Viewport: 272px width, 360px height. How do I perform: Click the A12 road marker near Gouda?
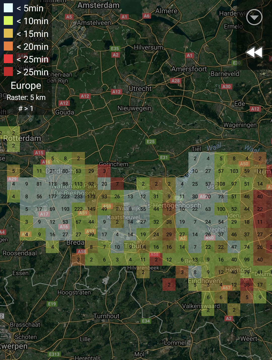(64, 103)
